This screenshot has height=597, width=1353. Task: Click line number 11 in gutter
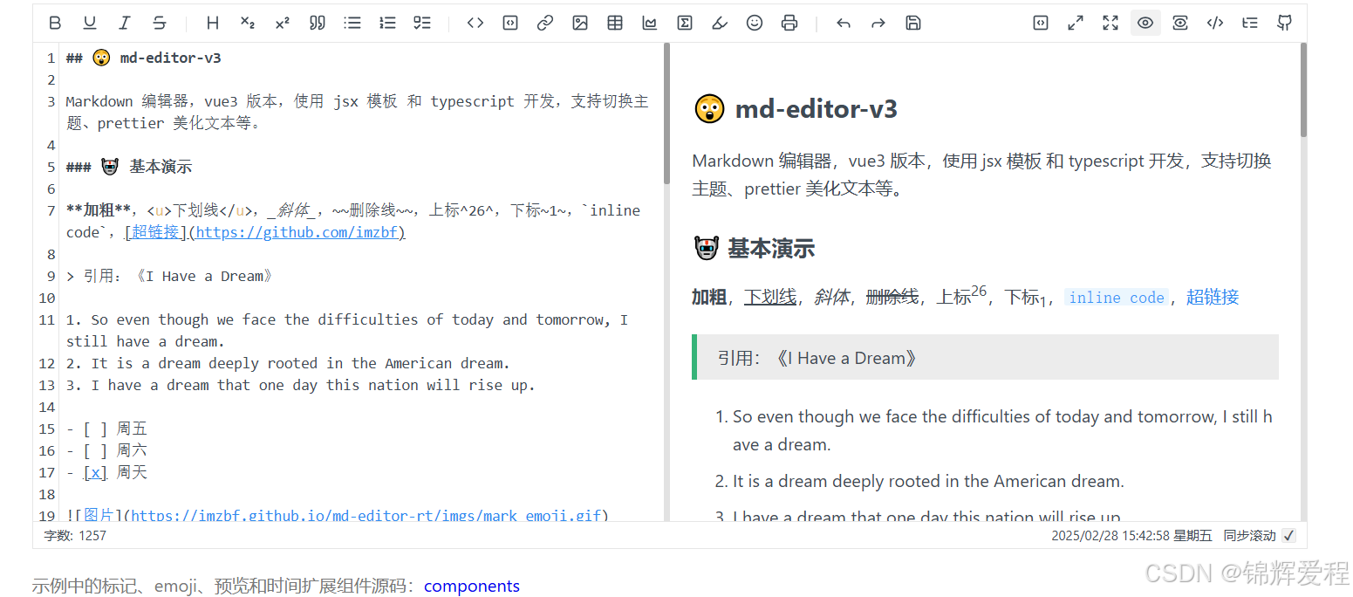pos(47,319)
